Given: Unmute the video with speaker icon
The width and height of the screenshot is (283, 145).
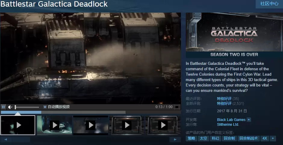Looking at the screenshot, I should (10, 107).
